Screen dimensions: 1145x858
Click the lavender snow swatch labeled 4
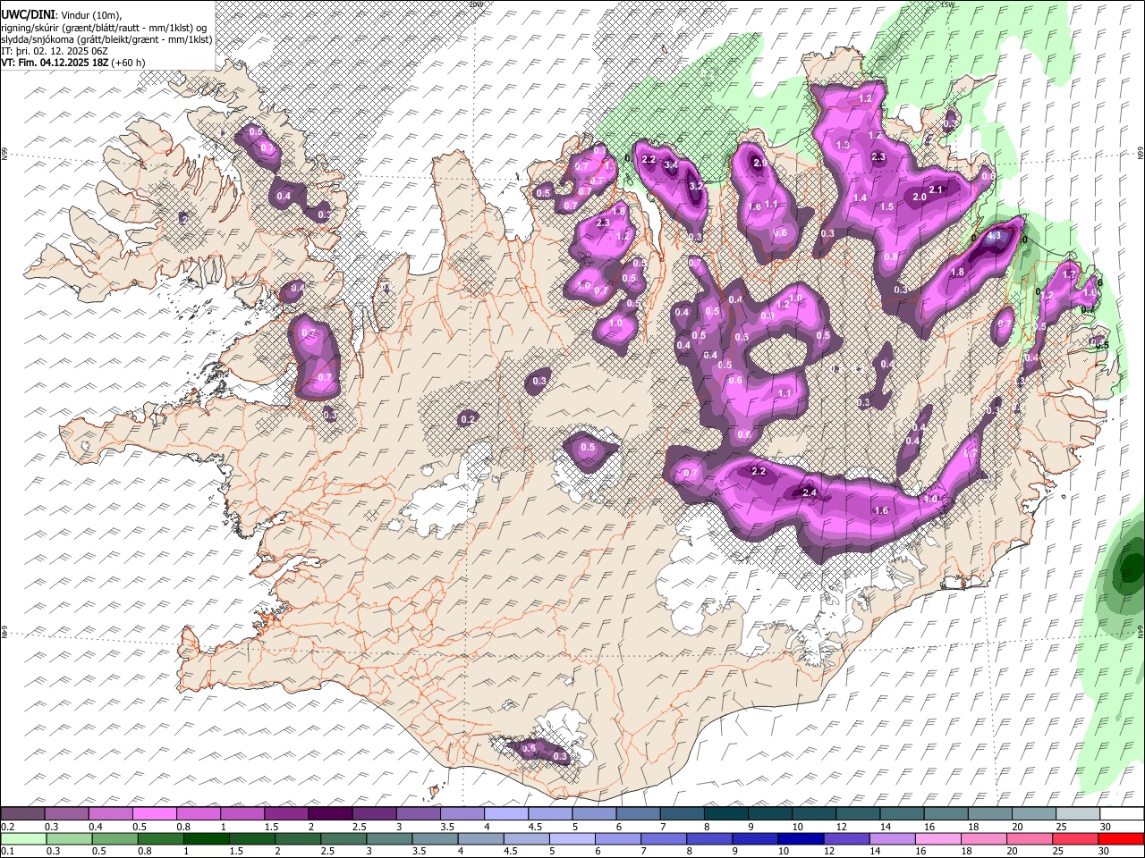[506, 814]
